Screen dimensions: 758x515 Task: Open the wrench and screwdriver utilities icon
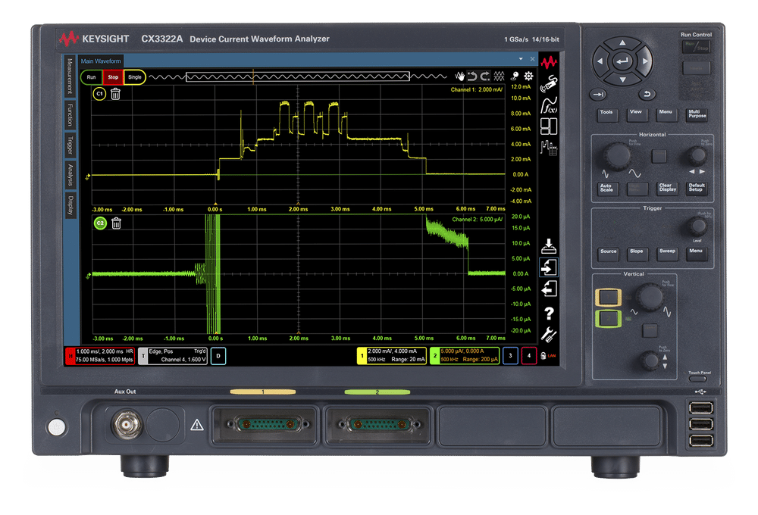point(549,334)
